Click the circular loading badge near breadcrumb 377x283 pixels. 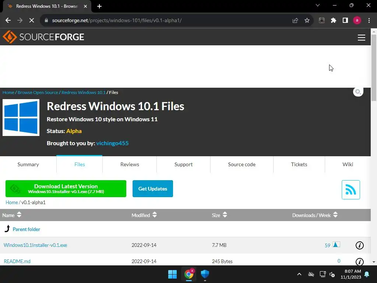pos(358,91)
